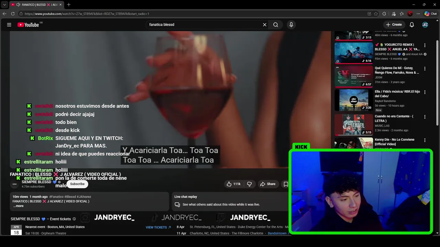Viewport: 440px width, 247px height.
Task: Open more options for Ella / Fido's música
Action: coord(425,93)
